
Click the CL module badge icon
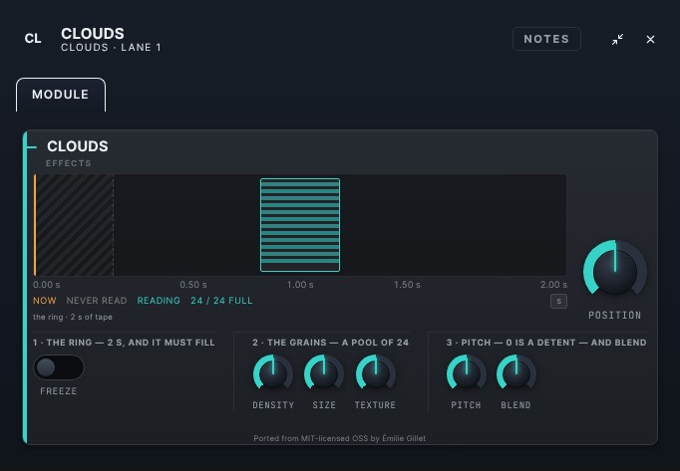(33, 39)
